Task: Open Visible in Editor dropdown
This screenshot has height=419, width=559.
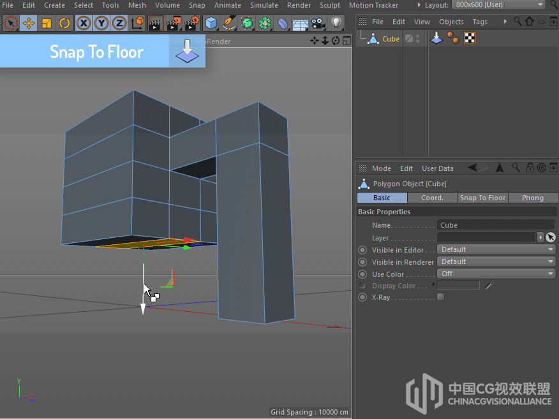Action: (x=496, y=249)
